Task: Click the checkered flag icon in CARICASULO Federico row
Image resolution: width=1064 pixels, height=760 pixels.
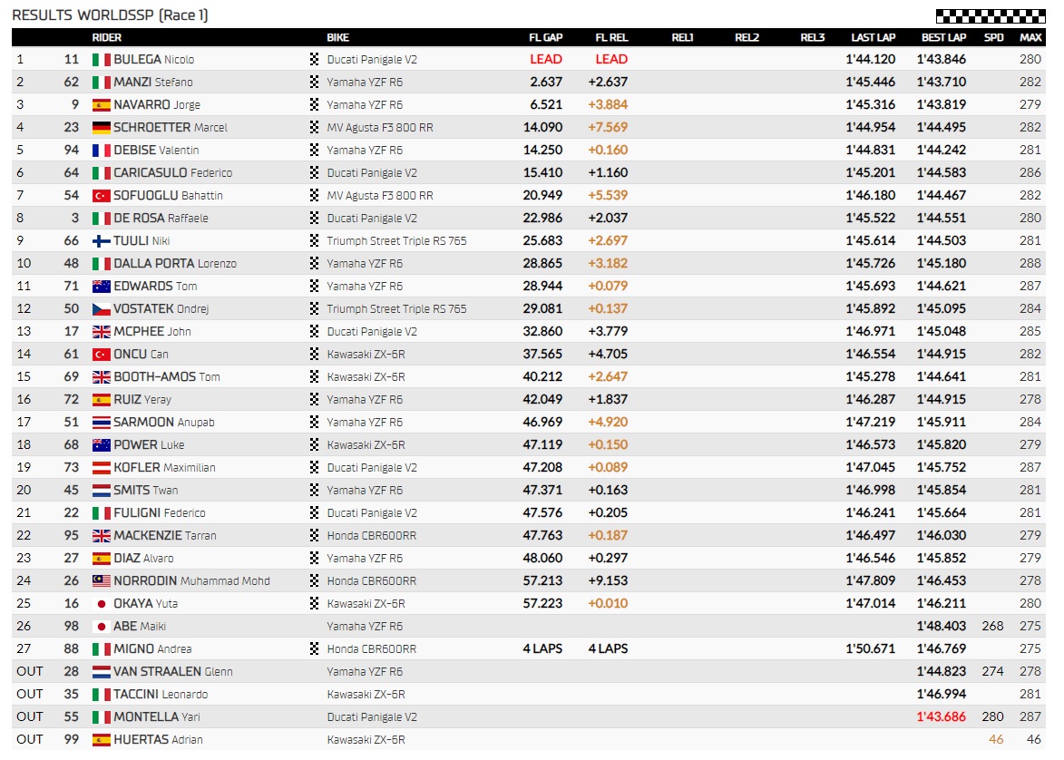Action: (x=314, y=173)
